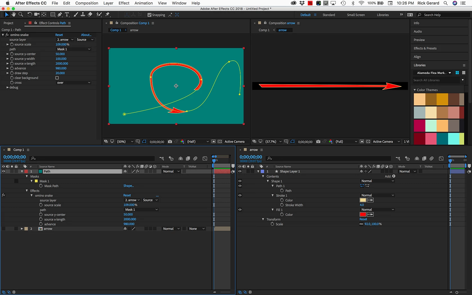The image size is (472, 295).
Task: Expand the debug section in Effect Controls
Action: [8, 87]
